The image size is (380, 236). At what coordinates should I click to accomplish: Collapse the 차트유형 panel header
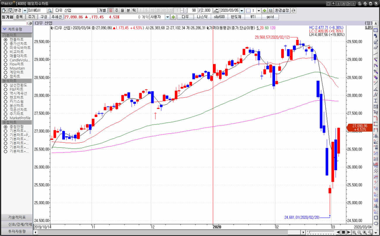[17, 29]
